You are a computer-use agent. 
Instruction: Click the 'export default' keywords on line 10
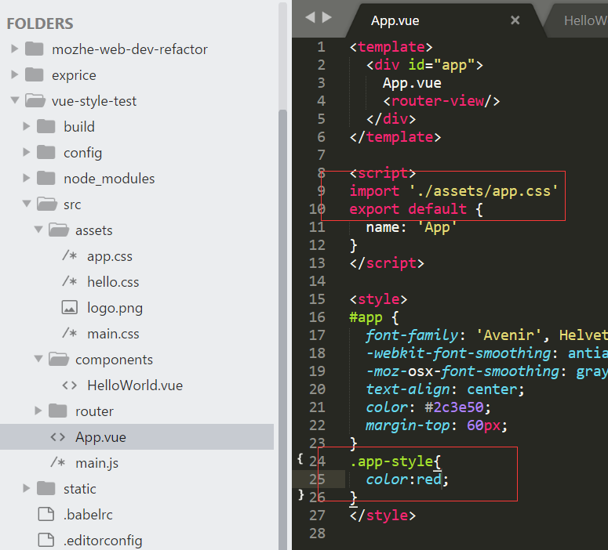pyautogui.click(x=408, y=209)
